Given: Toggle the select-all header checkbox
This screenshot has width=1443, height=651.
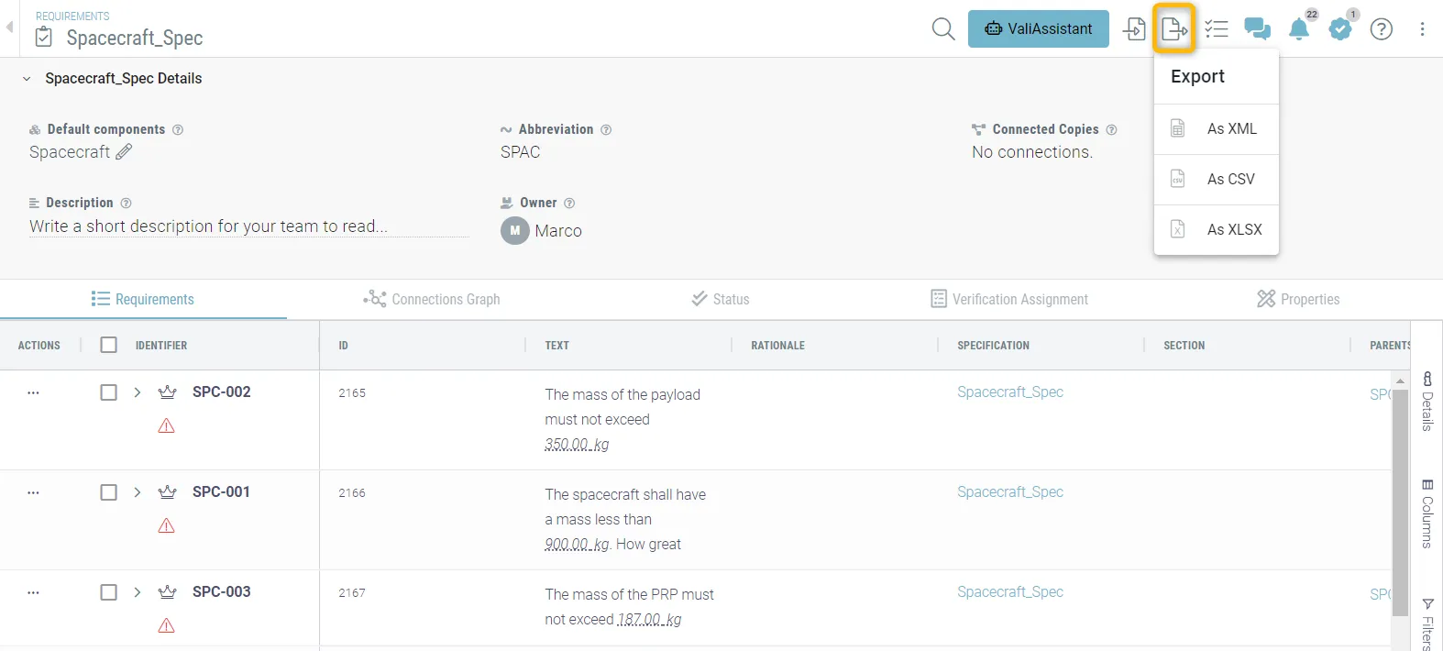Looking at the screenshot, I should click(108, 345).
